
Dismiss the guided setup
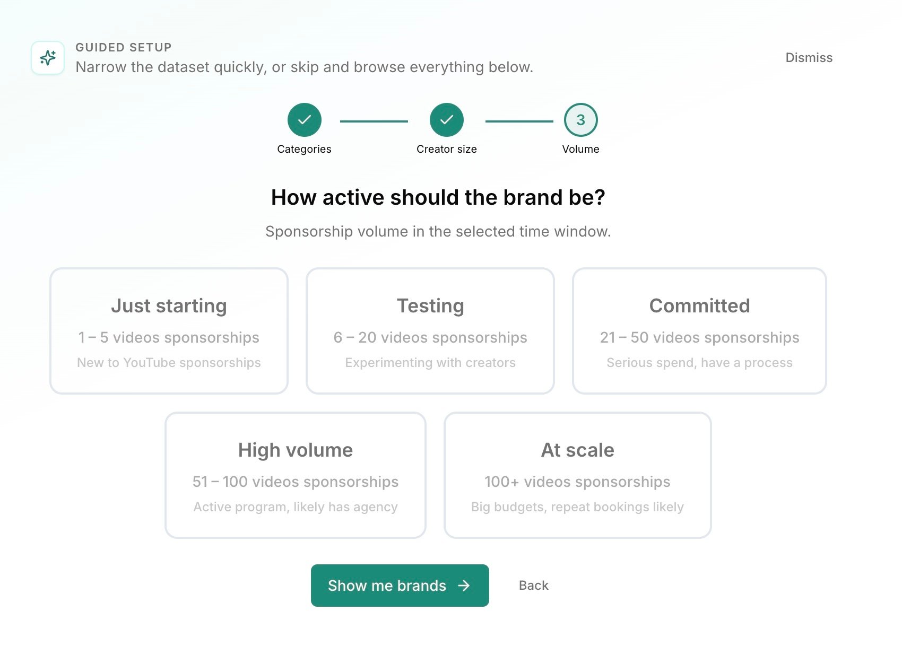point(809,58)
